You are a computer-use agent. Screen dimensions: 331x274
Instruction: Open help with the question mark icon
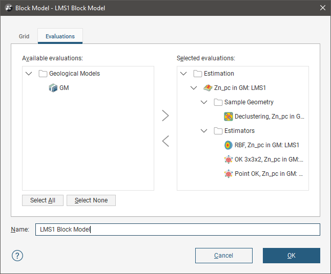pyautogui.click(x=18, y=256)
